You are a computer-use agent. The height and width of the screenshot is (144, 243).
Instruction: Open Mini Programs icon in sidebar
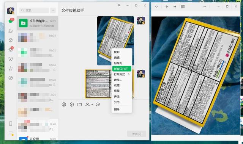coord(11,78)
